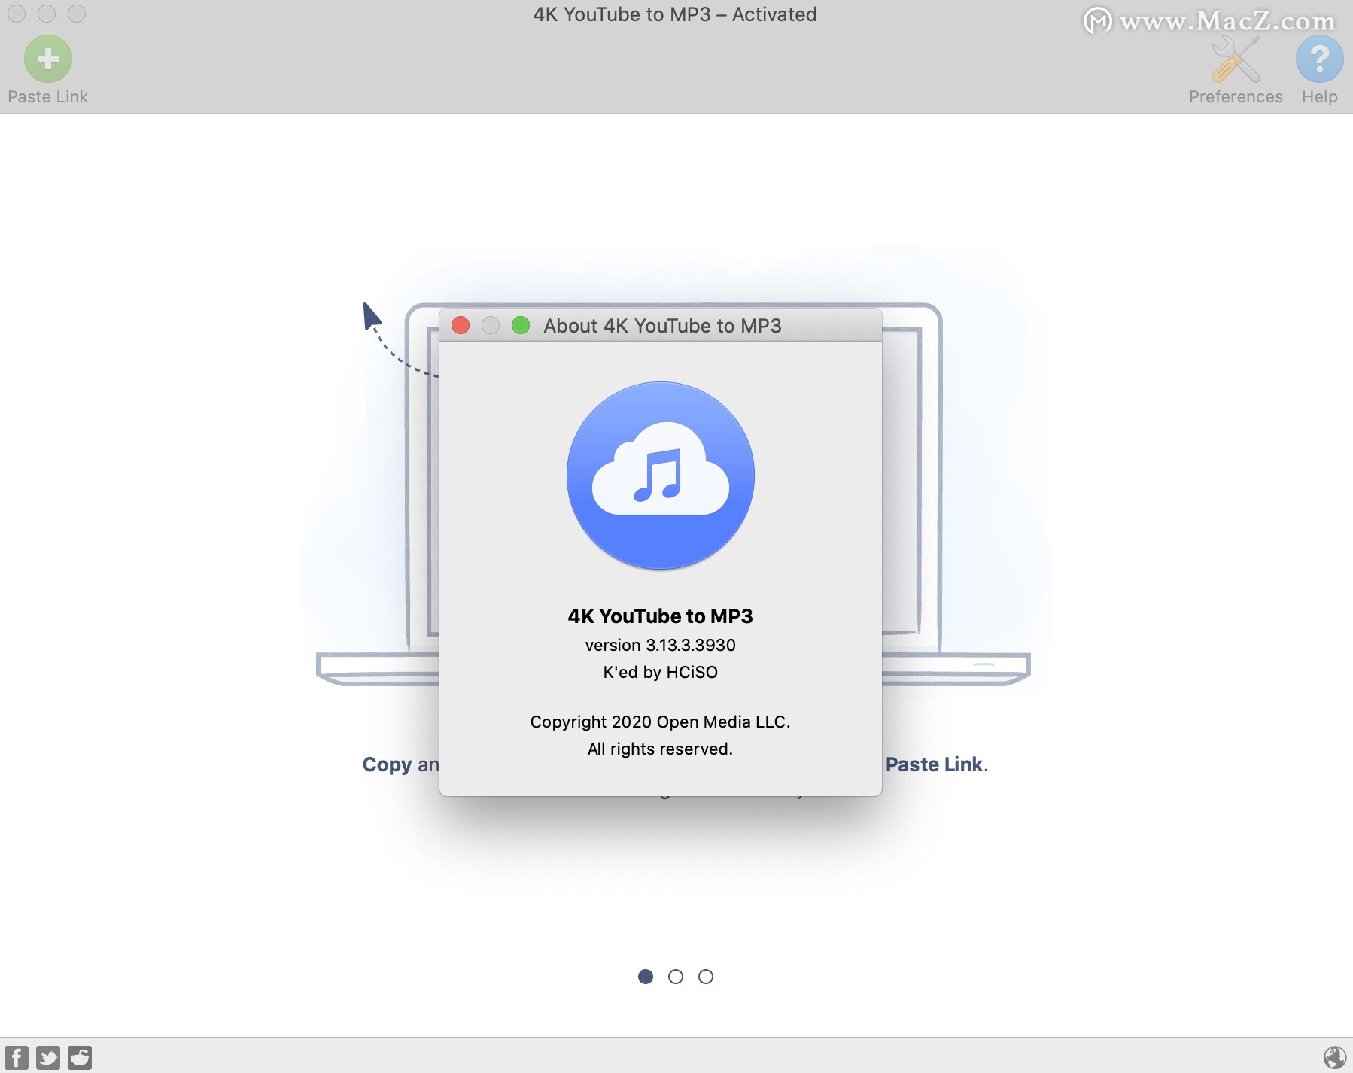
Task: Click the "All rights reserved." text
Action: pos(661,749)
